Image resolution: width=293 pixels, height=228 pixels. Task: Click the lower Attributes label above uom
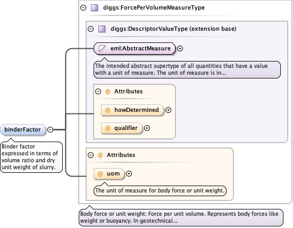121,155
